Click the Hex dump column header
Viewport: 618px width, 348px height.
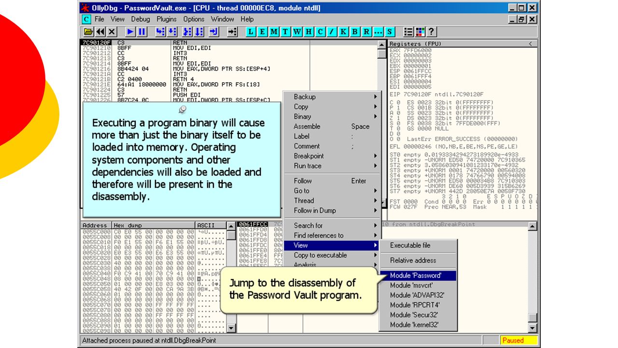point(154,225)
